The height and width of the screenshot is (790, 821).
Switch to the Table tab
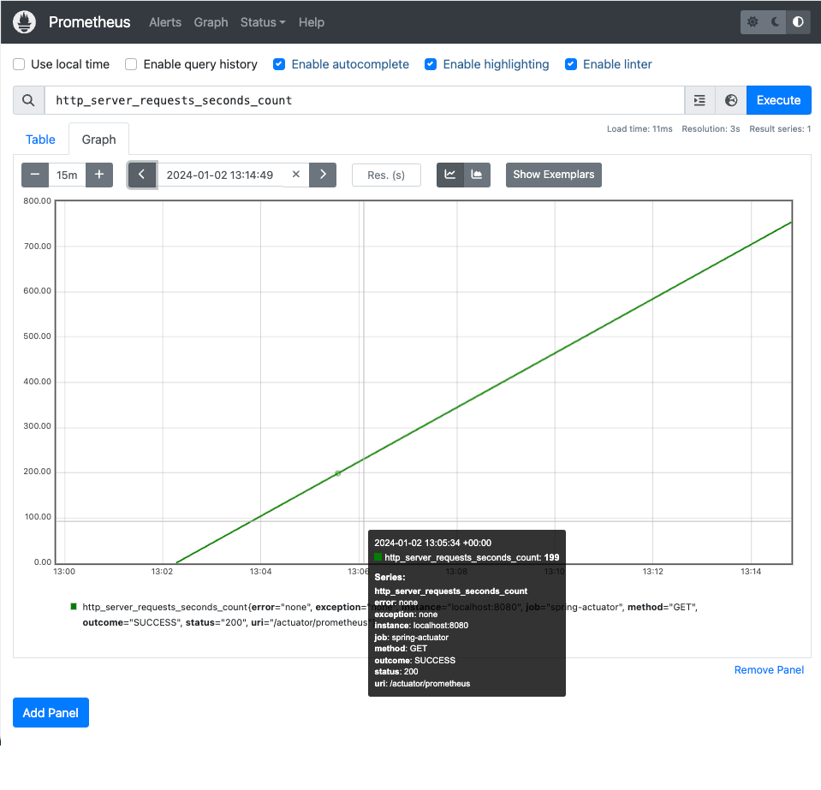click(40, 140)
